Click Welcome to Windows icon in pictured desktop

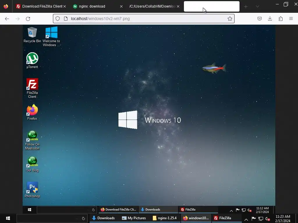tap(51, 37)
